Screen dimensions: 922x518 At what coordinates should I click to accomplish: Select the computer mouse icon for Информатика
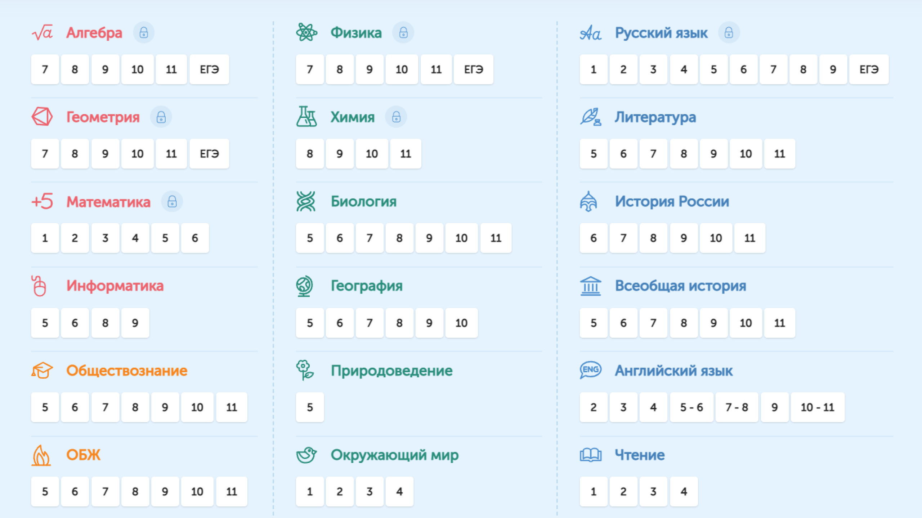click(x=40, y=286)
